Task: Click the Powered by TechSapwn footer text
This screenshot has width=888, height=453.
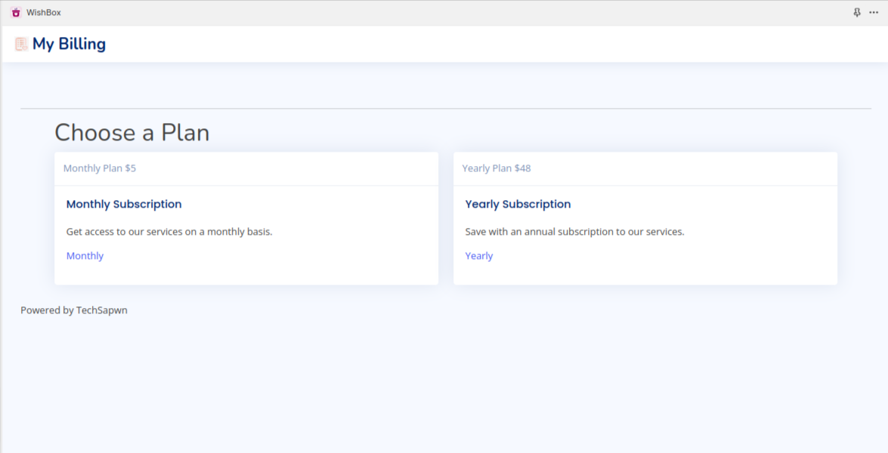Action: [x=74, y=310]
